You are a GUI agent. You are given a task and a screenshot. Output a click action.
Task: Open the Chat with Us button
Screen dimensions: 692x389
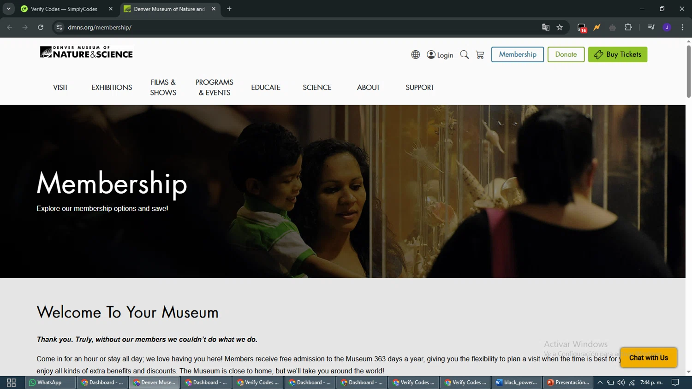click(x=649, y=358)
